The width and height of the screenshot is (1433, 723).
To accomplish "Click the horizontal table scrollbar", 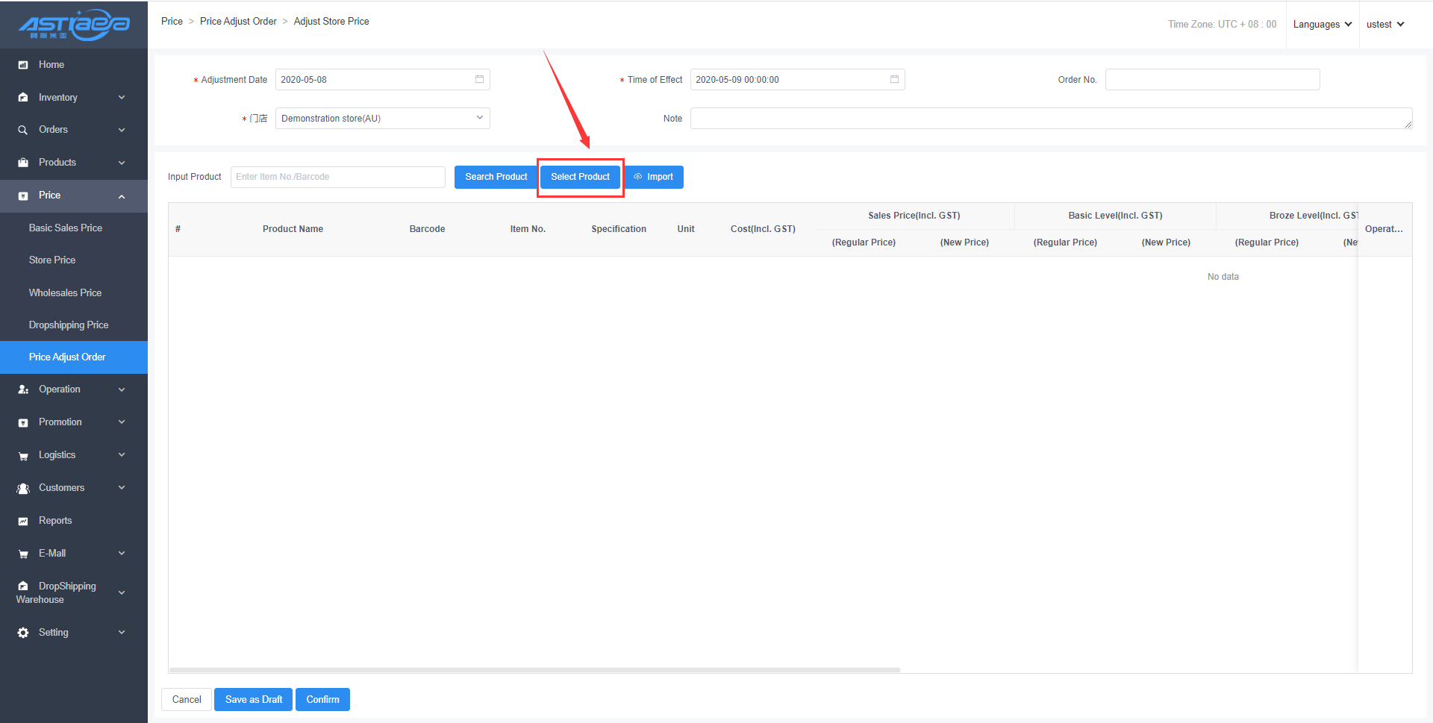I will click(x=534, y=670).
